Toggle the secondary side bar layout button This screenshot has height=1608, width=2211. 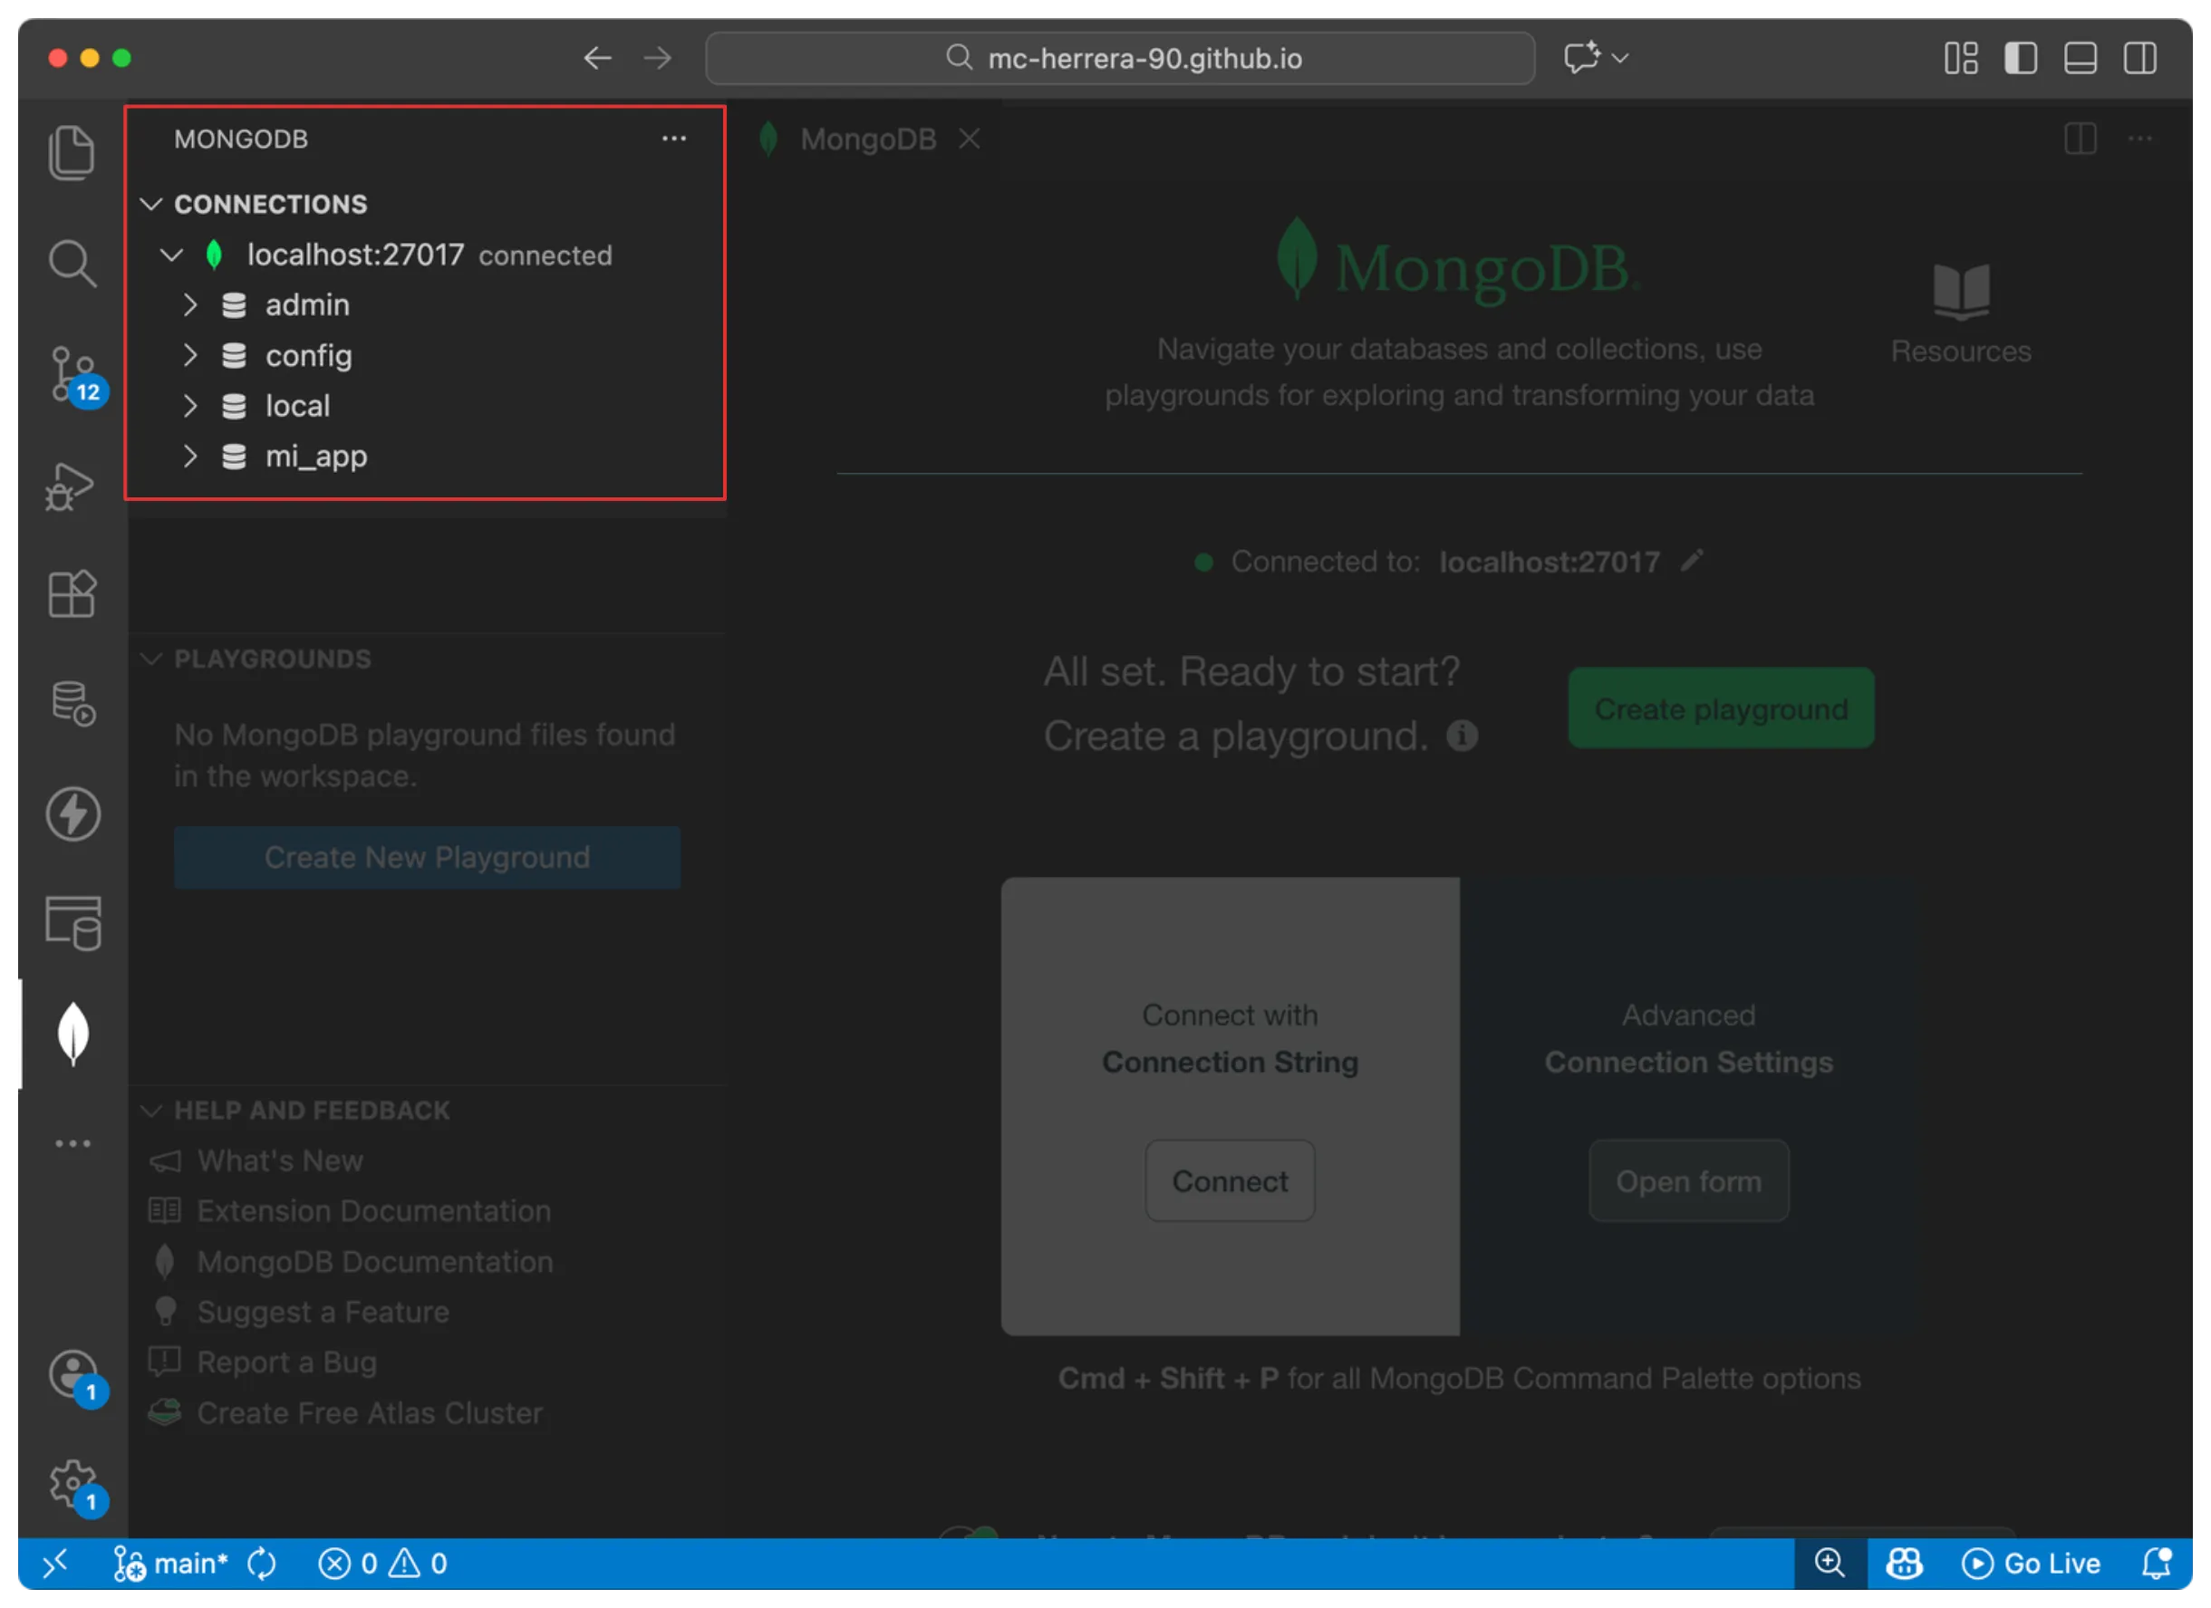click(2139, 59)
